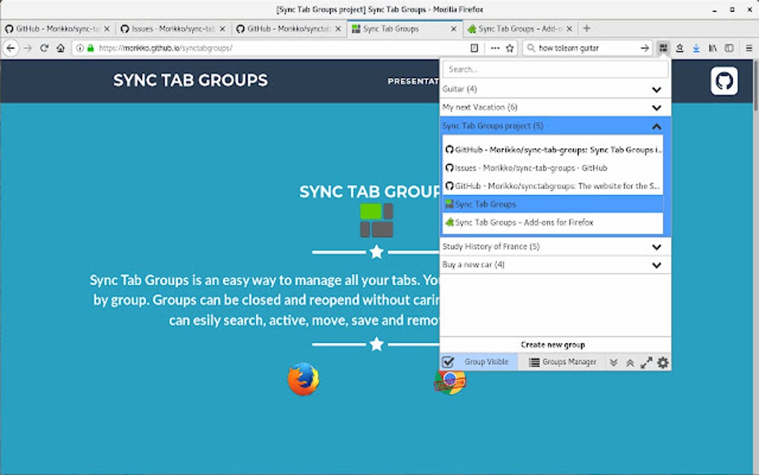Click the Firefox logo on the page
The width and height of the screenshot is (759, 475).
pos(304,379)
